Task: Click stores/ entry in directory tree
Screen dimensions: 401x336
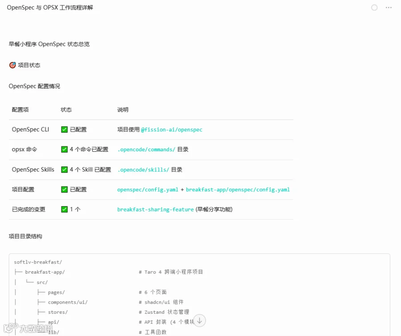Action: [58, 312]
